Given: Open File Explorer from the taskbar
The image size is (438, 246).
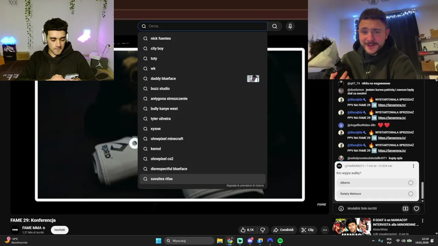Looking at the screenshot, I should click(220, 241).
